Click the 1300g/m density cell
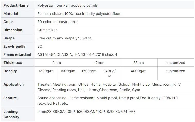Screen dimensions: 195x122 coord(46,71)
